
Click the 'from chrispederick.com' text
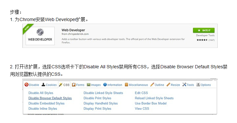point(75,34)
